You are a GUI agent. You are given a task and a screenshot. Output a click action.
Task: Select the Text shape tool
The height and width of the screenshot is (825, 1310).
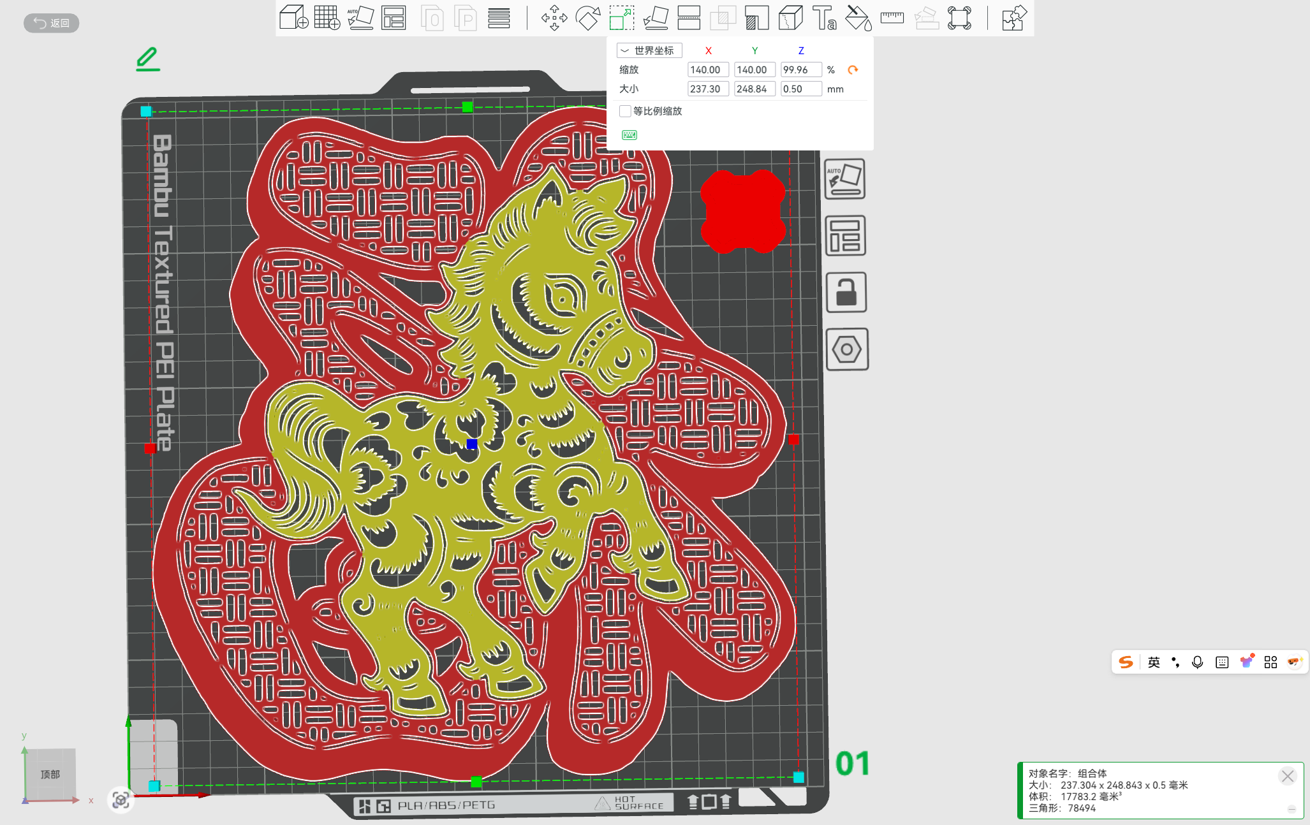pyautogui.click(x=824, y=18)
